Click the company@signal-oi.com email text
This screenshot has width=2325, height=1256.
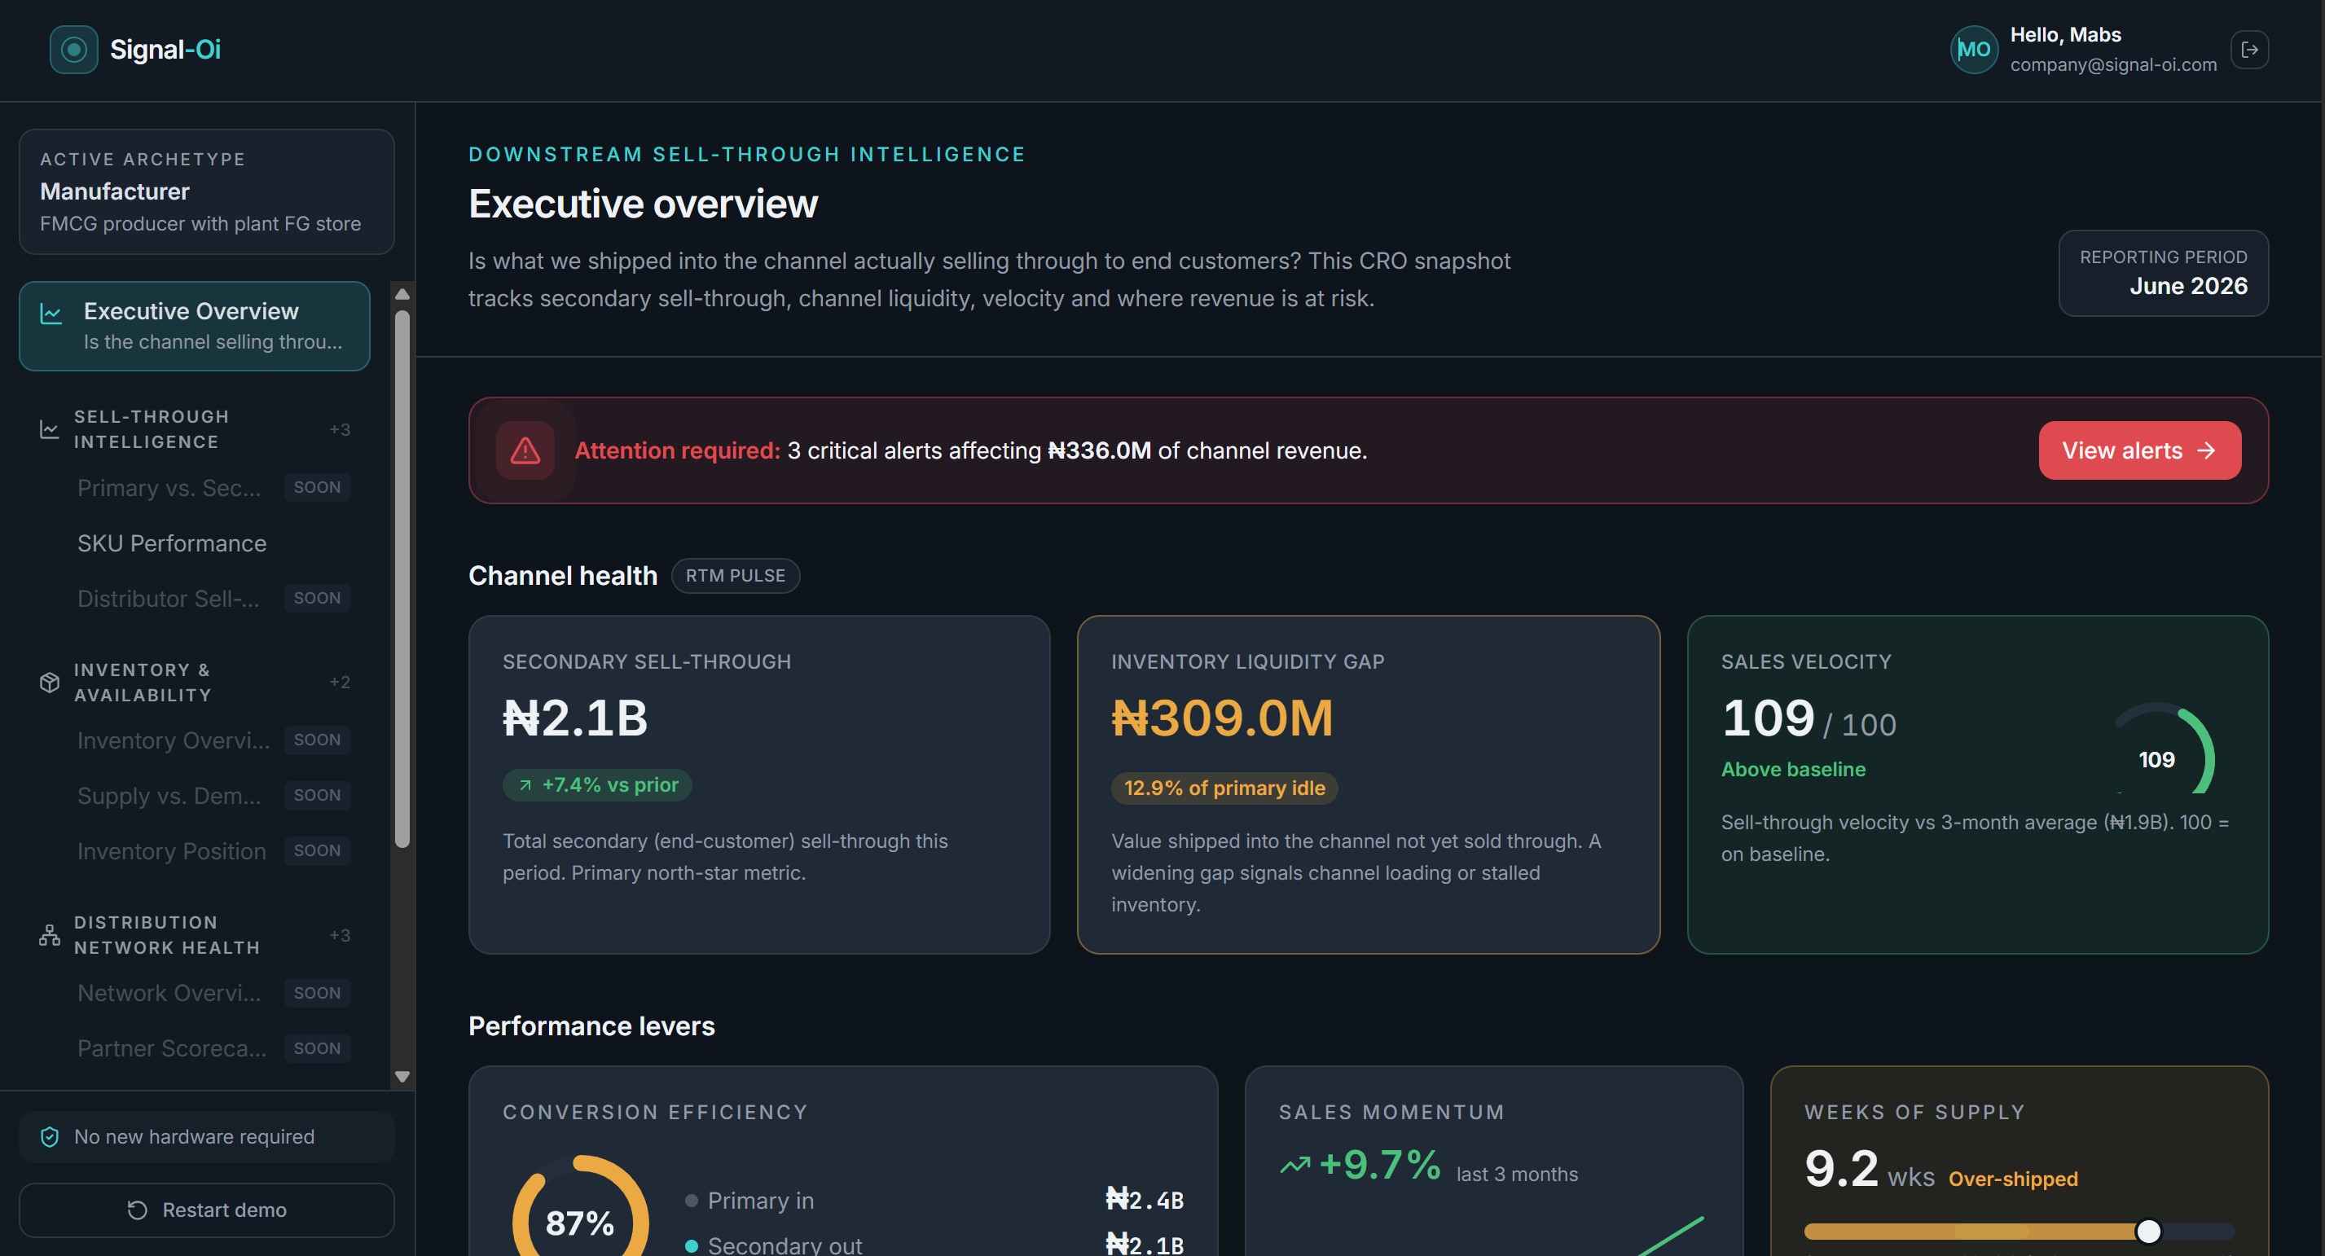click(2113, 65)
